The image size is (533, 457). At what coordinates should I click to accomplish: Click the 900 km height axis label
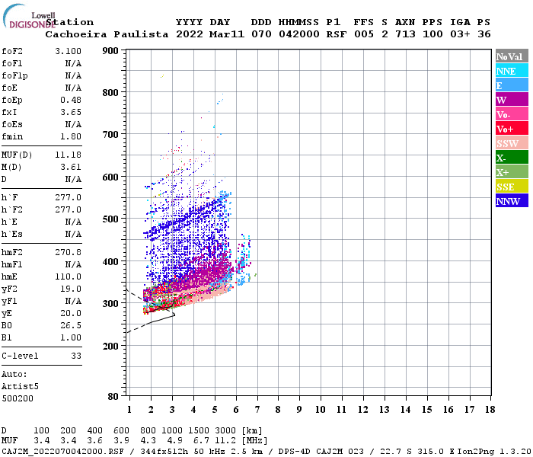pyautogui.click(x=110, y=51)
